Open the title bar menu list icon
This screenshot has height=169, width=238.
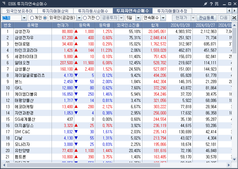coord(217,4)
